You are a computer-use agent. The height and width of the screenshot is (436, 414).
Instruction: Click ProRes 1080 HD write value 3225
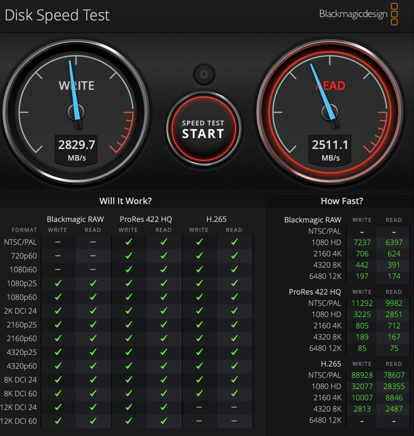click(x=362, y=314)
